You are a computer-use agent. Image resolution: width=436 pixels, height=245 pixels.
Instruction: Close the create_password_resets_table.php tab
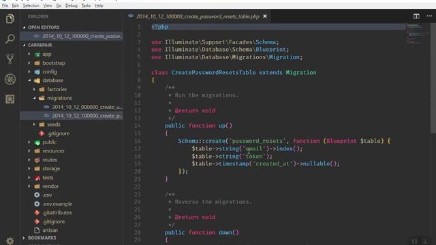(x=265, y=16)
